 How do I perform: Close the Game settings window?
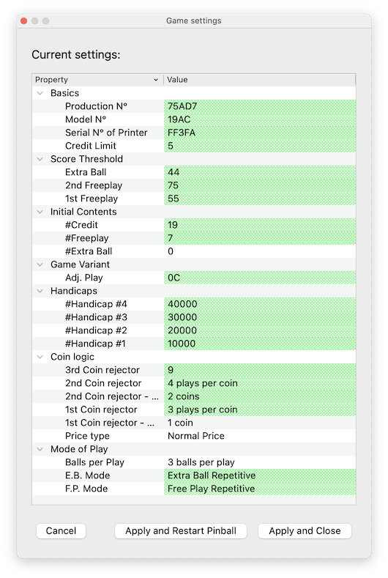click(x=24, y=21)
